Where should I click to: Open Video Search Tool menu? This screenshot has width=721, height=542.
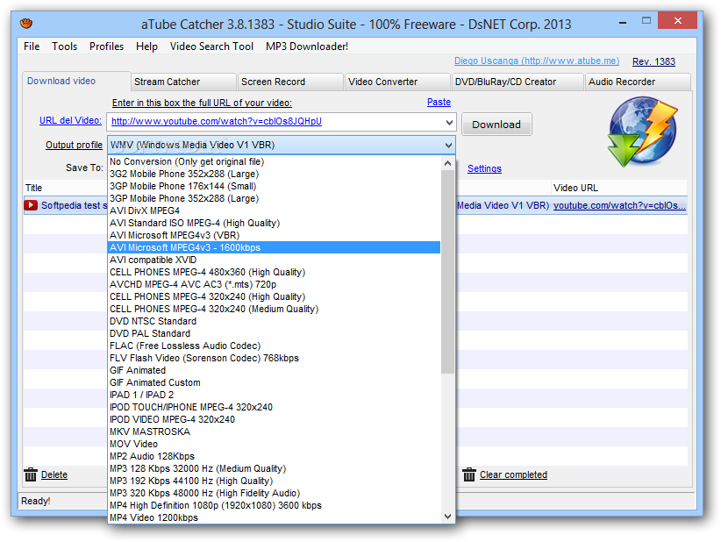coord(211,46)
